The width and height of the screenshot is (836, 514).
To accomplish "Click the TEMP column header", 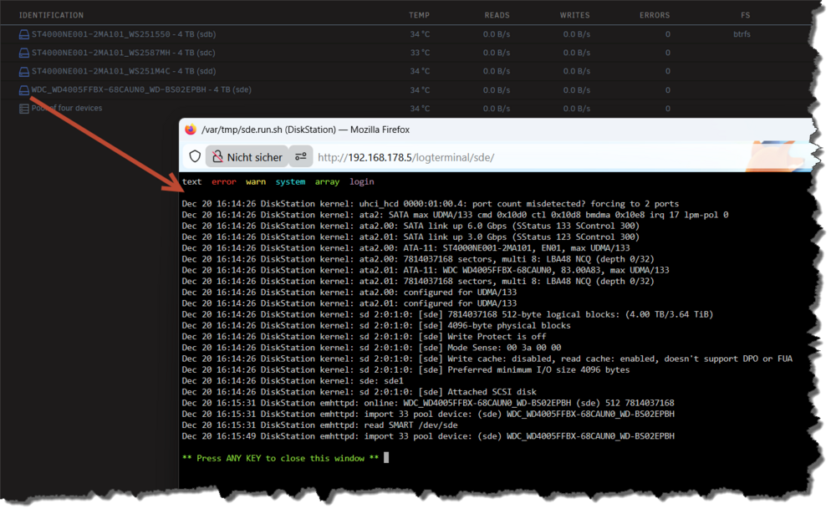I will [x=419, y=16].
